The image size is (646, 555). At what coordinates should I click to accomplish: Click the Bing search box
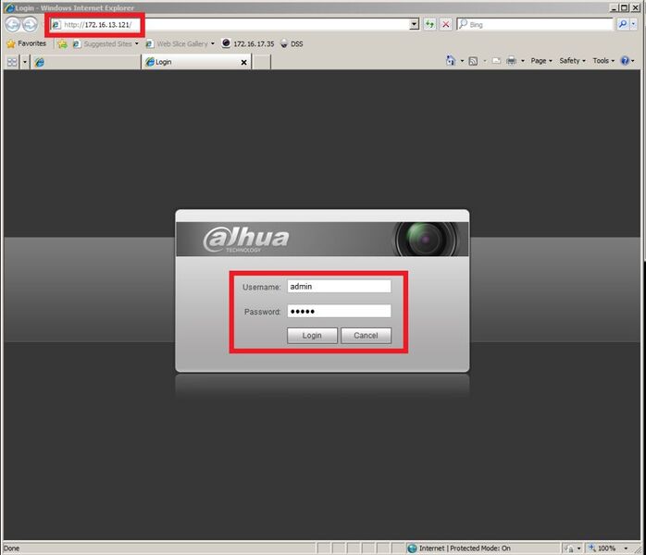536,25
